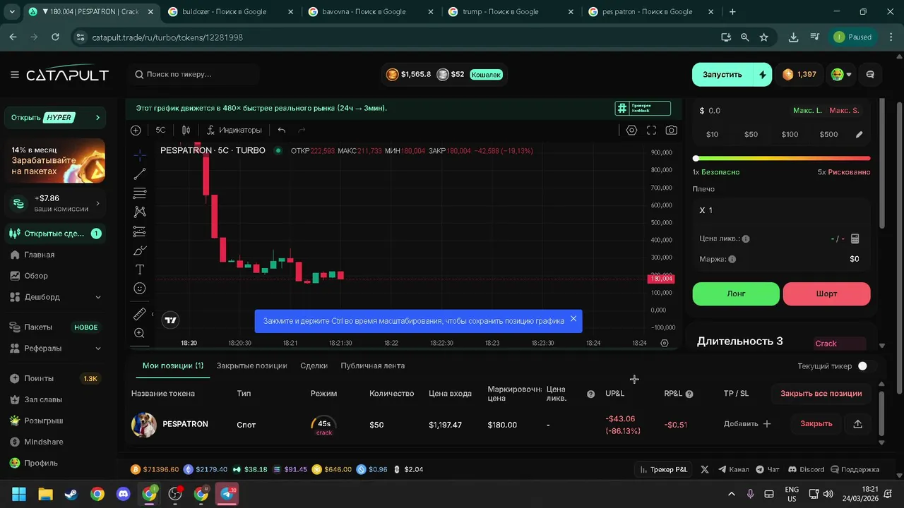Share the PESPATRON position
Image resolution: width=904 pixels, height=508 pixels.
[x=858, y=424]
